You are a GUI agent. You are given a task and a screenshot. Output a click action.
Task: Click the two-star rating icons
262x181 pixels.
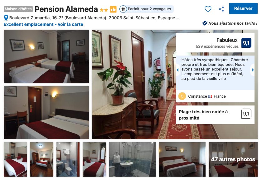(104, 10)
